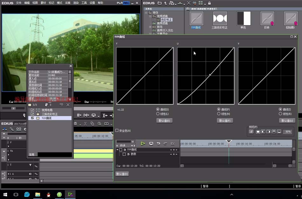Collapse the 视频滤镜 tree node
The image size is (302, 199).
click(x=150, y=16)
